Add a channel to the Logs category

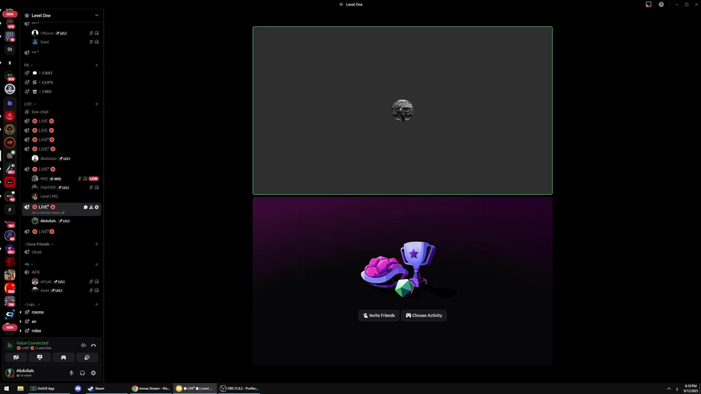click(x=96, y=304)
